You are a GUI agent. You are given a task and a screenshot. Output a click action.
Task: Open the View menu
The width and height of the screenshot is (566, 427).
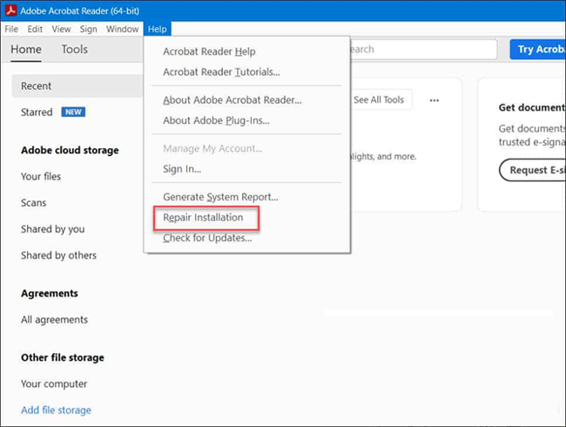click(x=61, y=29)
